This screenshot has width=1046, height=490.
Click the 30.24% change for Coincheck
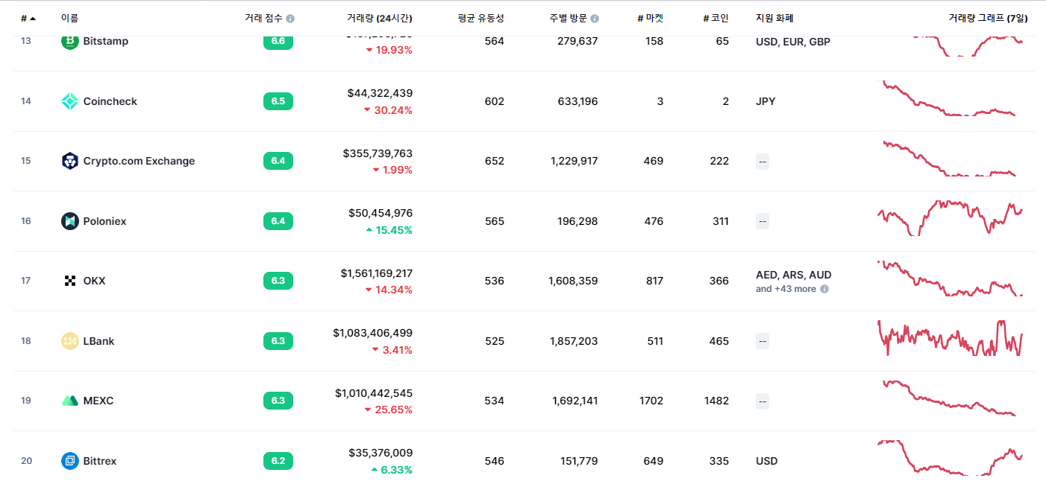tap(388, 110)
